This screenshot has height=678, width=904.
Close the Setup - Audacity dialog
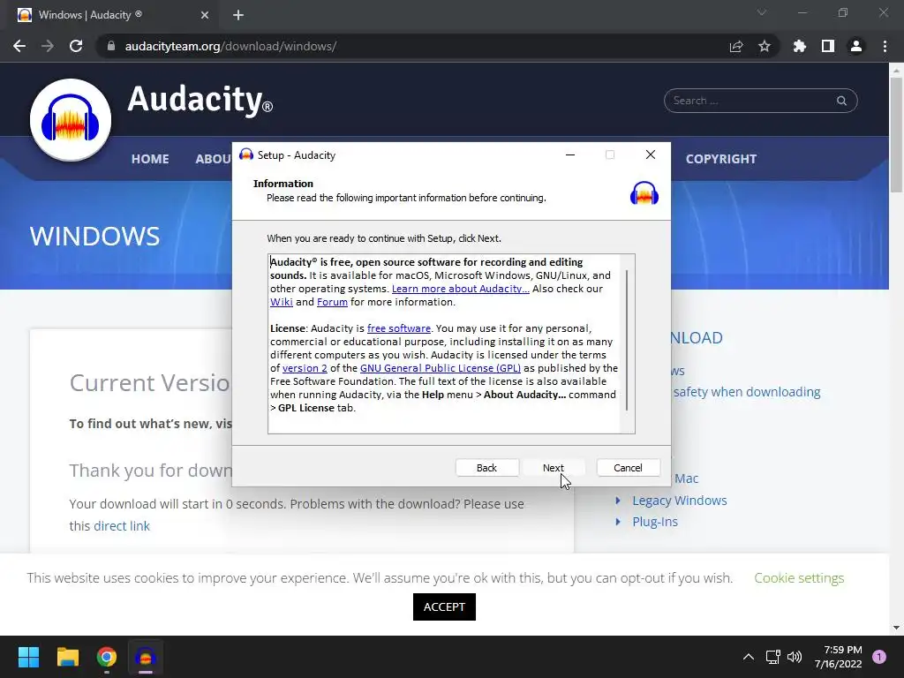coord(651,154)
